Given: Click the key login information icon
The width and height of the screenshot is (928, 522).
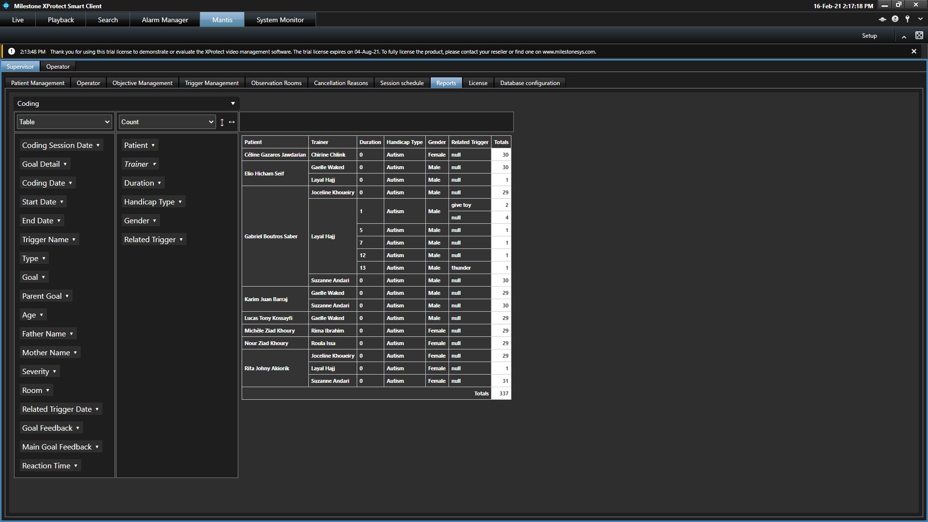Looking at the screenshot, I should [x=908, y=19].
